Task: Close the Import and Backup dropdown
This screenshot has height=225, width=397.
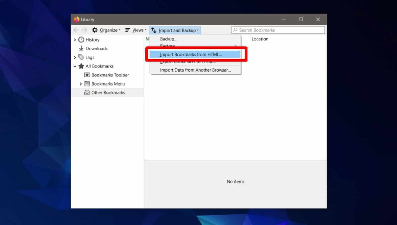Action: [175, 30]
